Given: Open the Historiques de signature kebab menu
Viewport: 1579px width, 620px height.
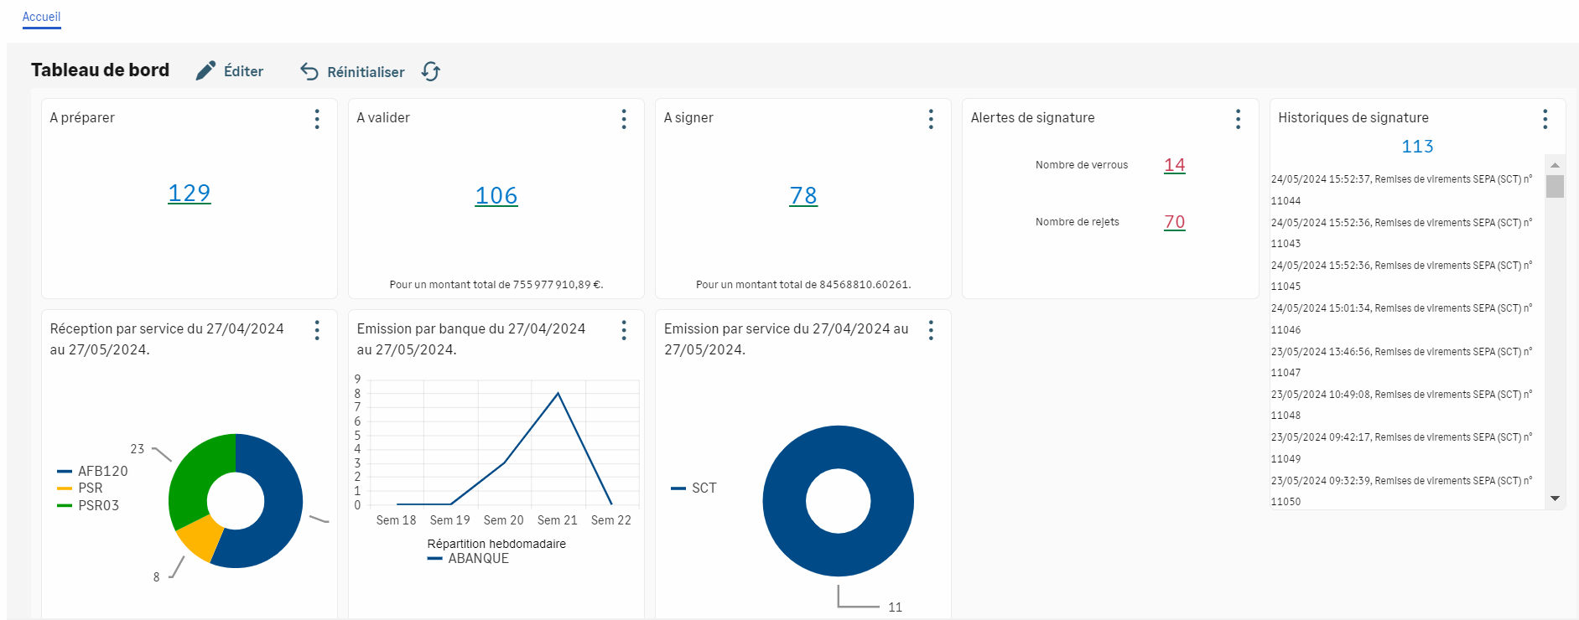Looking at the screenshot, I should [1545, 119].
